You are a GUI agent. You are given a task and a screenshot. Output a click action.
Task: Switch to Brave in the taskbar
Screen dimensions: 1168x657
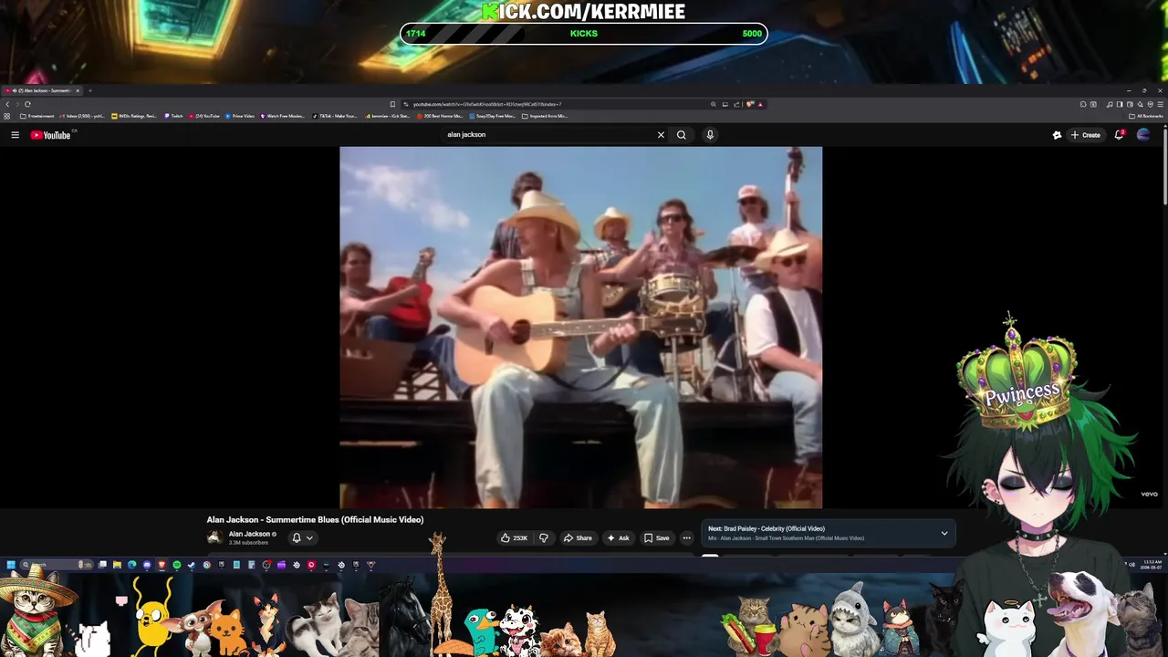pyautogui.click(x=162, y=565)
